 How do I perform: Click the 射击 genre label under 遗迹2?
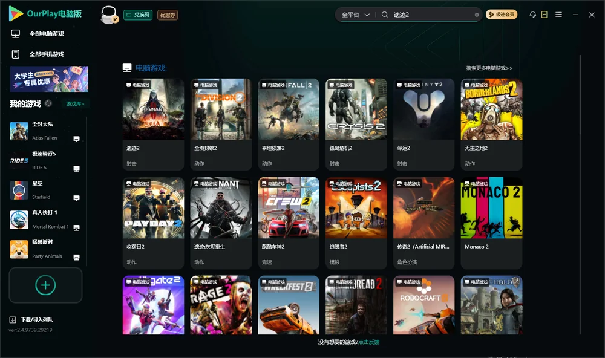tap(131, 163)
